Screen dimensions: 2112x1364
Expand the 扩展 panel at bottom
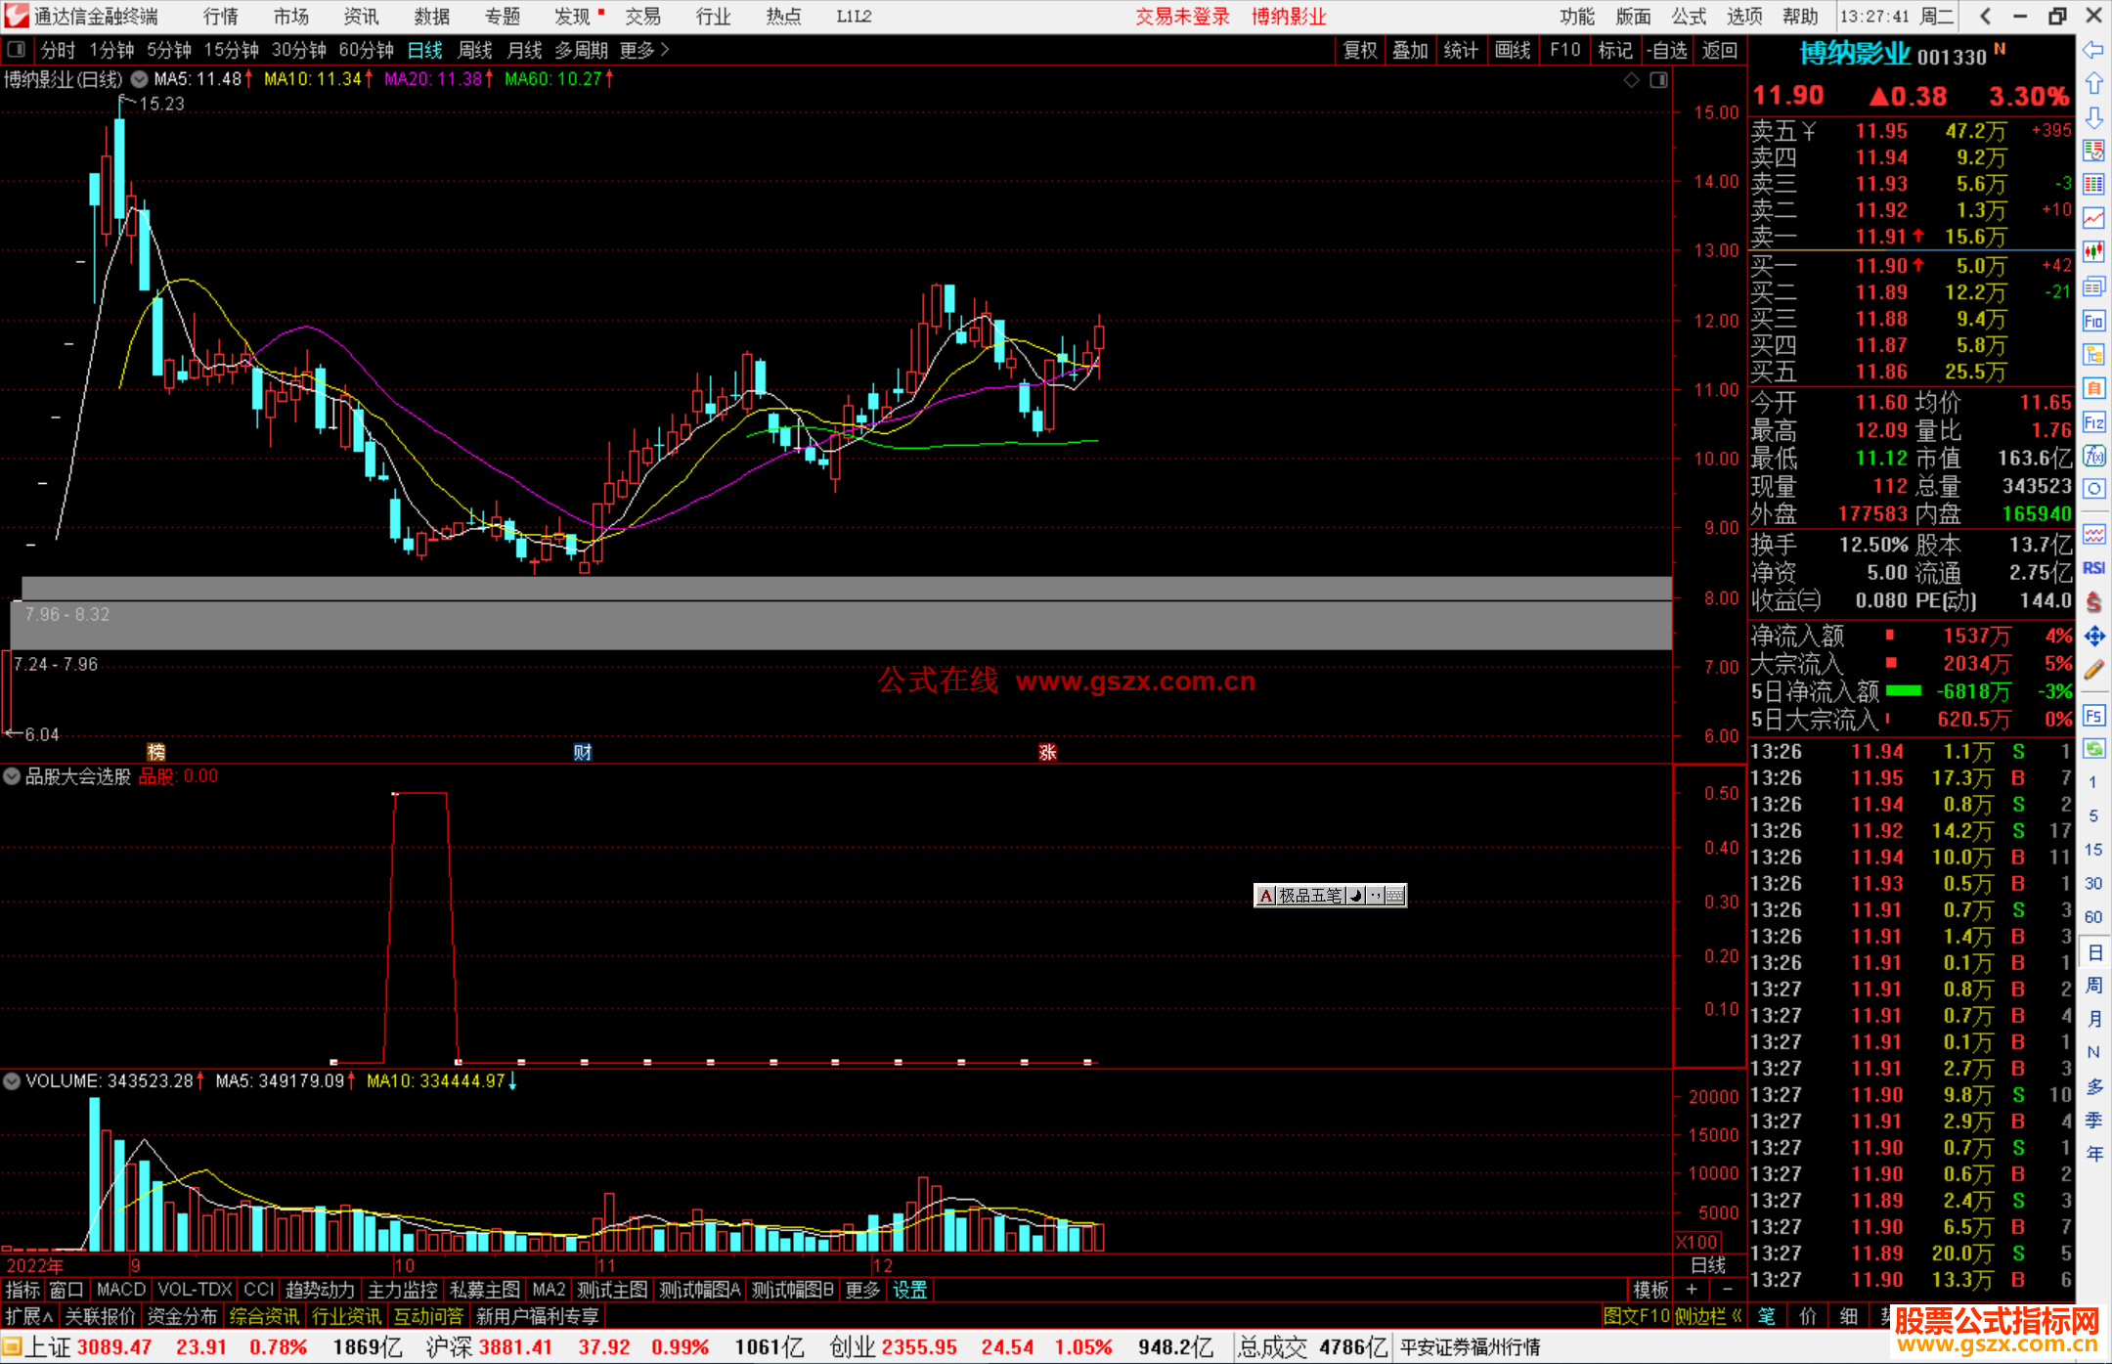[29, 1316]
